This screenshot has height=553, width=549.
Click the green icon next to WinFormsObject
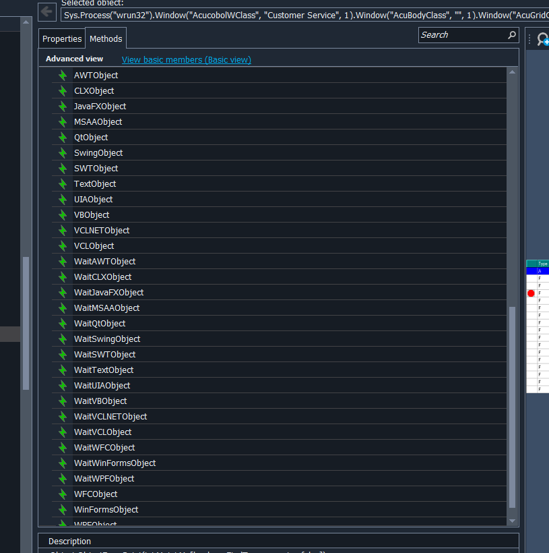tap(63, 510)
